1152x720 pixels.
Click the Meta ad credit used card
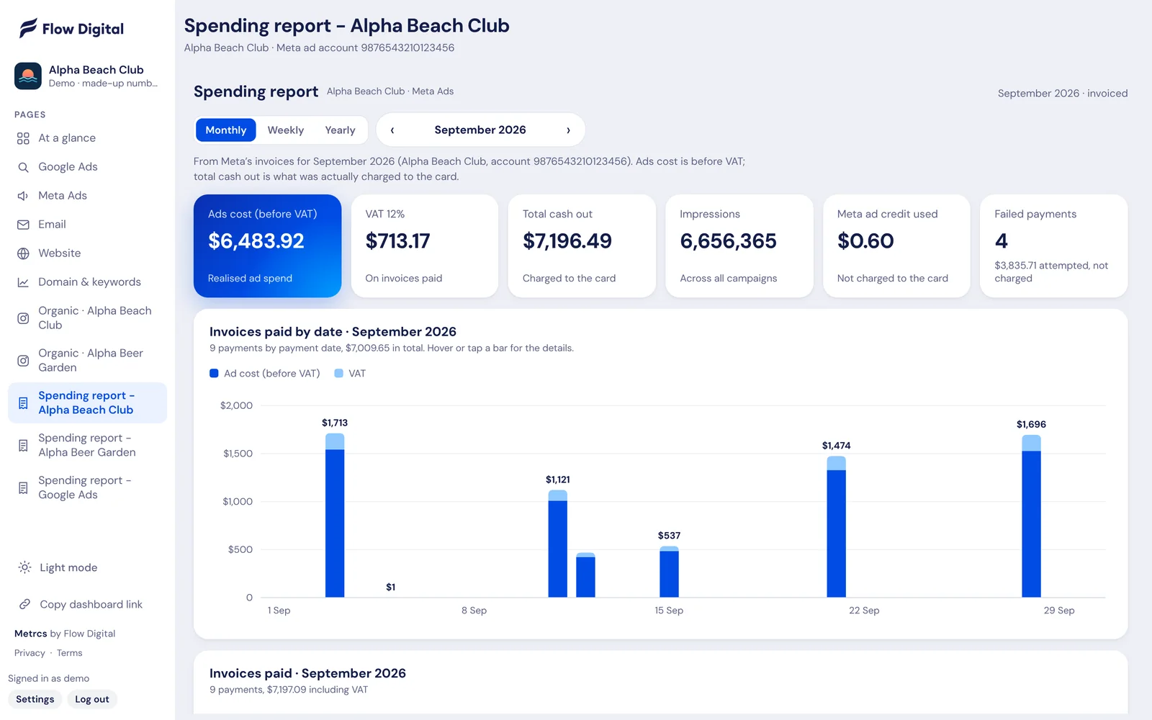[x=896, y=246]
